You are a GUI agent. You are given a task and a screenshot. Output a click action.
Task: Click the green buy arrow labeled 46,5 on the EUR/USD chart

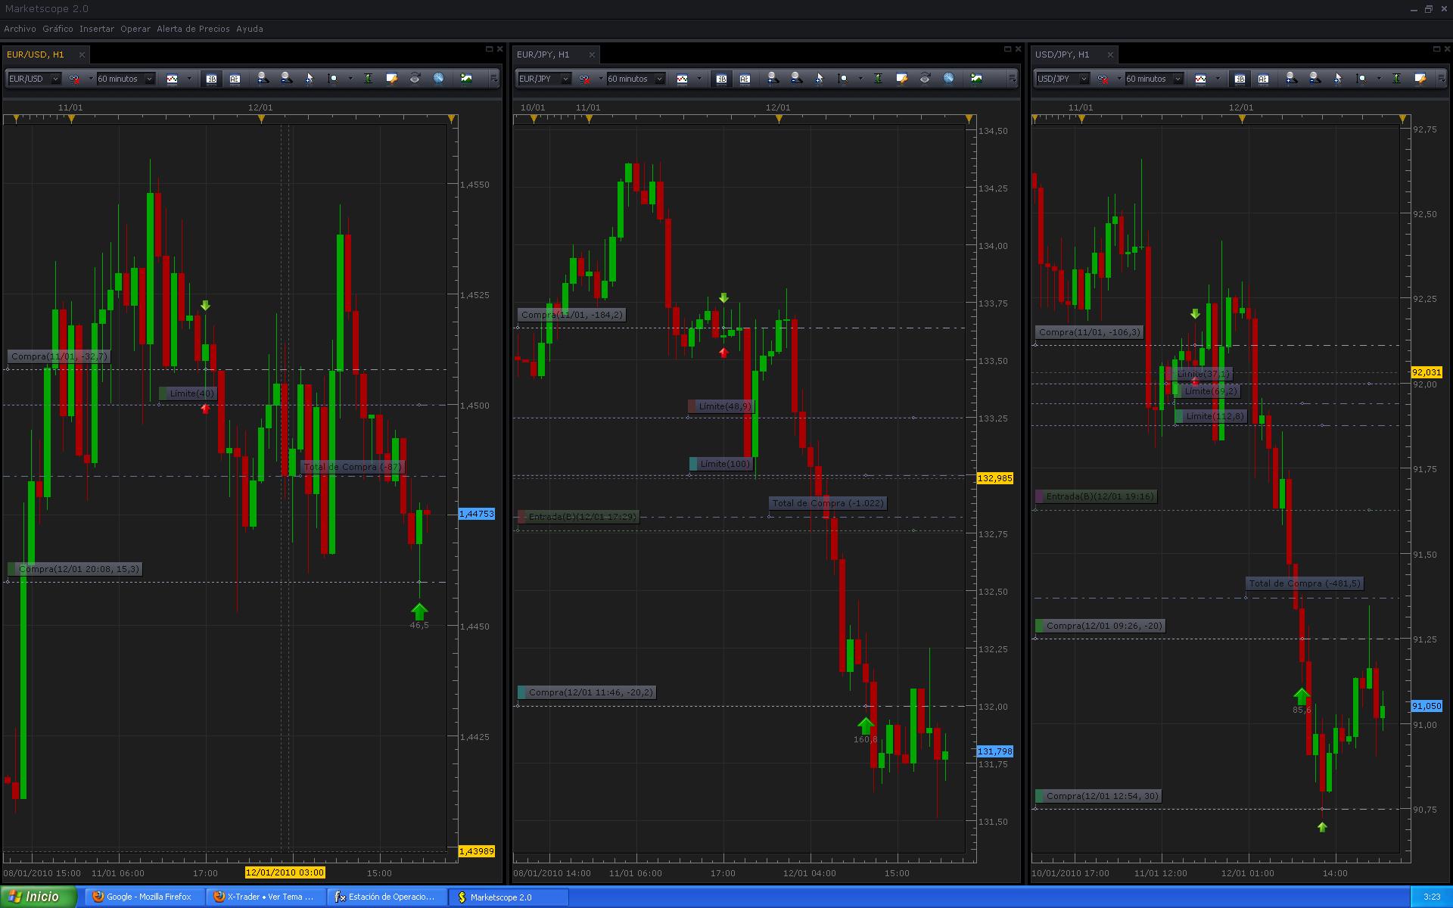(419, 611)
